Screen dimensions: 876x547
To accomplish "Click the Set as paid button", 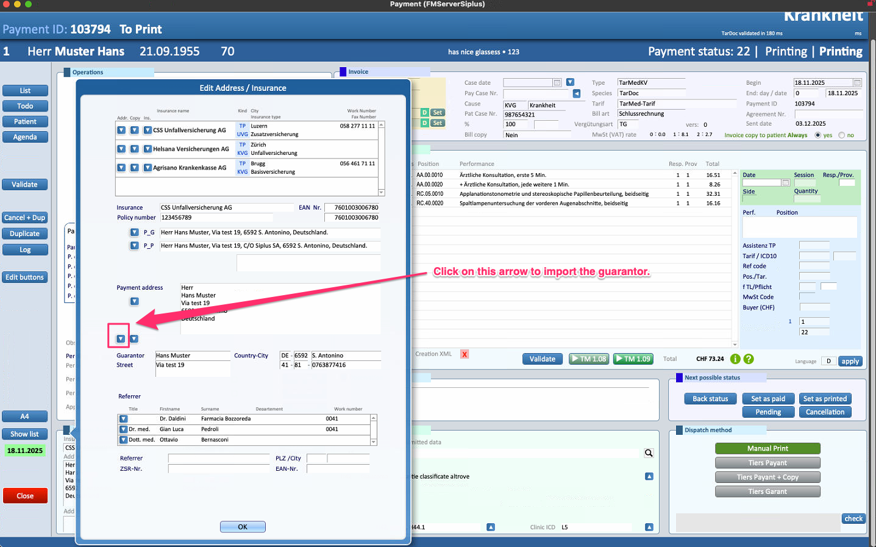I will pyautogui.click(x=767, y=399).
